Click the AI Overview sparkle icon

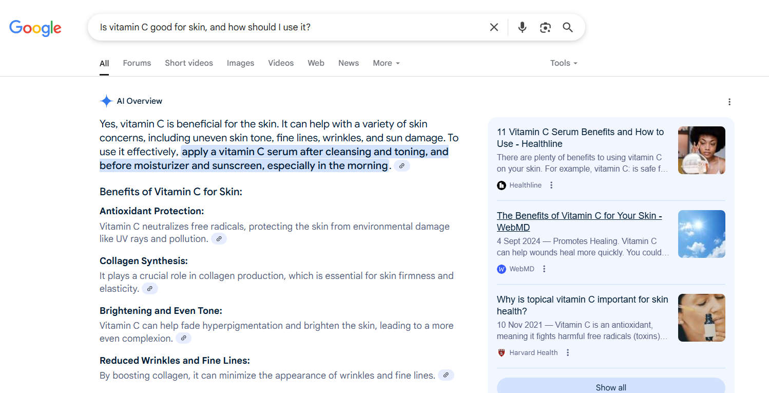click(106, 101)
